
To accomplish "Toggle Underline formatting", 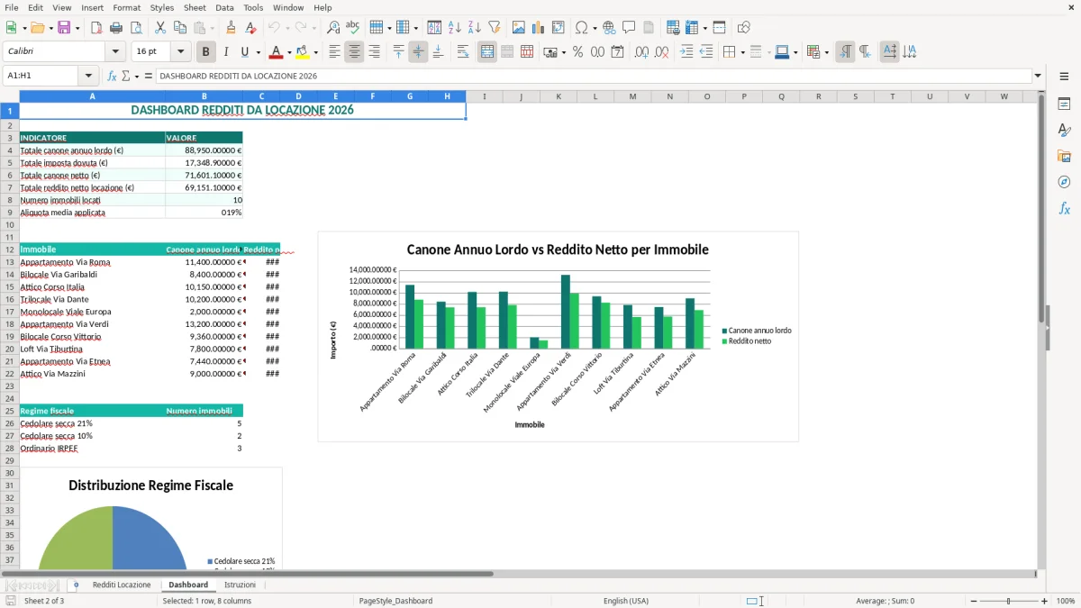I will [x=244, y=51].
